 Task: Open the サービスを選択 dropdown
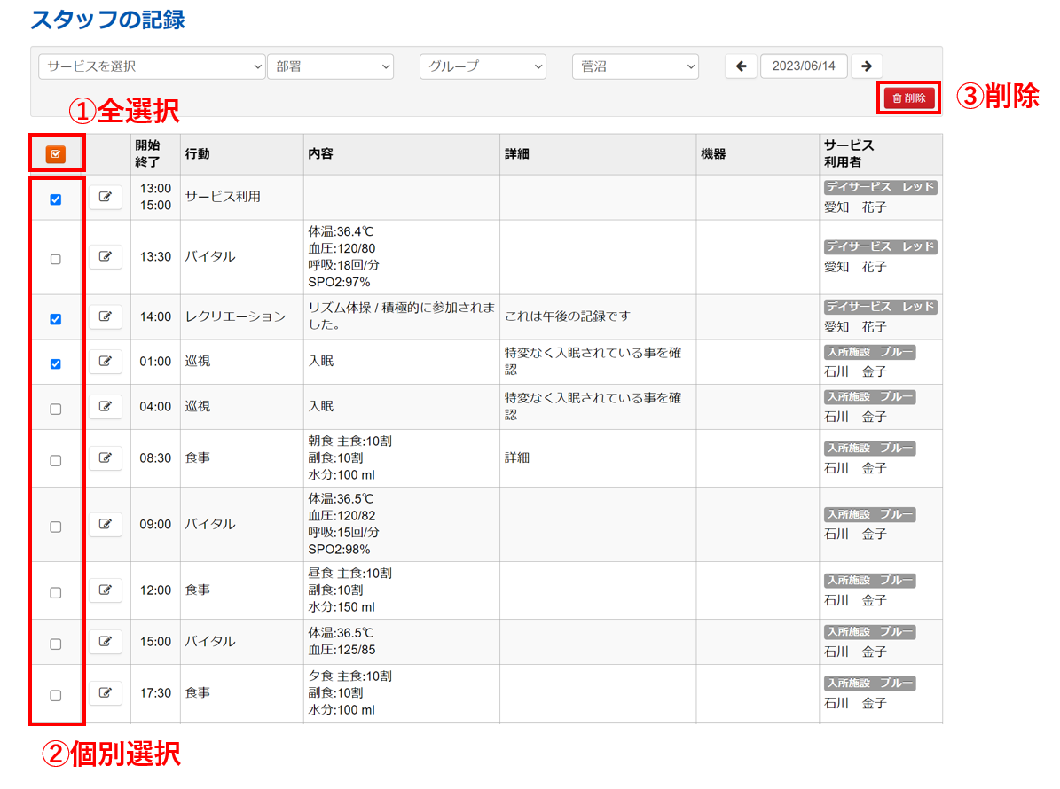click(x=152, y=66)
